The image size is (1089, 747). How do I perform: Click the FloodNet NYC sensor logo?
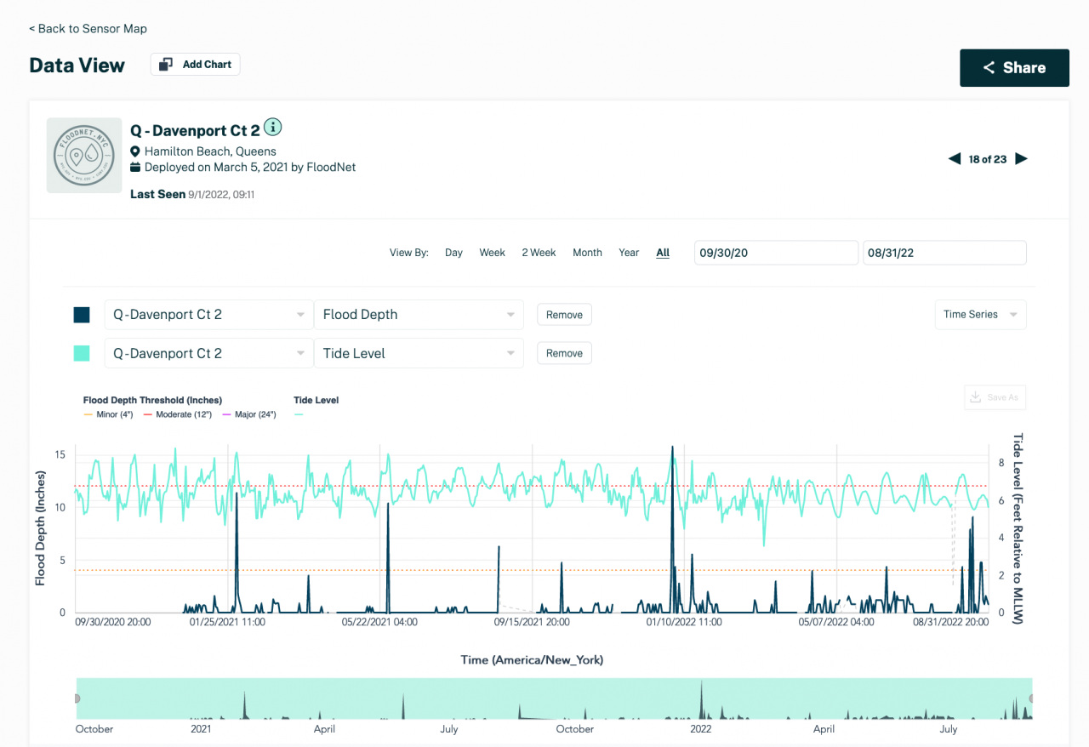(83, 155)
